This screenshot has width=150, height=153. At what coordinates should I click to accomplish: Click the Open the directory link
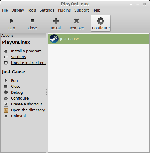(x=28, y=110)
